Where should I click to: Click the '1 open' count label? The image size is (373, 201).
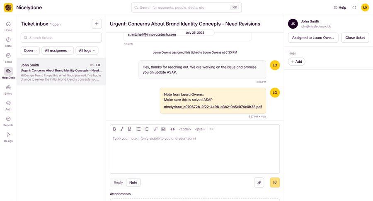[55, 25]
